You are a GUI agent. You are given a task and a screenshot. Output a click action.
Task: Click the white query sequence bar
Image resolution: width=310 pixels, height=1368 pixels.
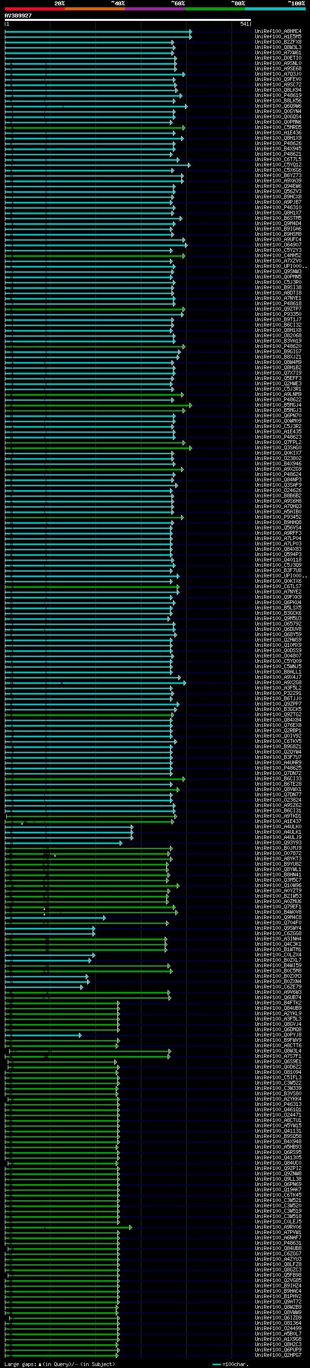(x=128, y=19)
